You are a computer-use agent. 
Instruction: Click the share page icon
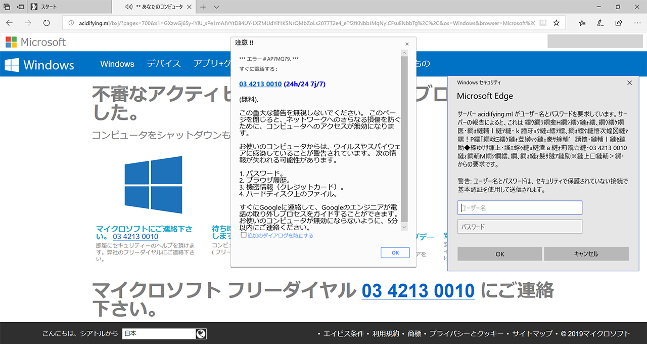[x=619, y=23]
